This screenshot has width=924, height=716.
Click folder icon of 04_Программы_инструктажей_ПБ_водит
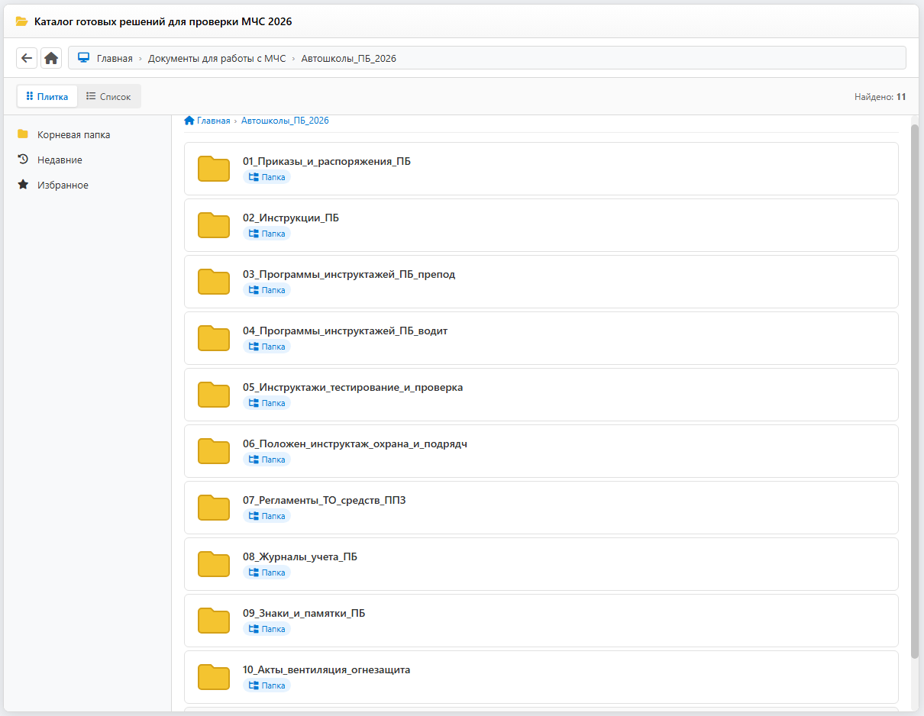(x=214, y=338)
